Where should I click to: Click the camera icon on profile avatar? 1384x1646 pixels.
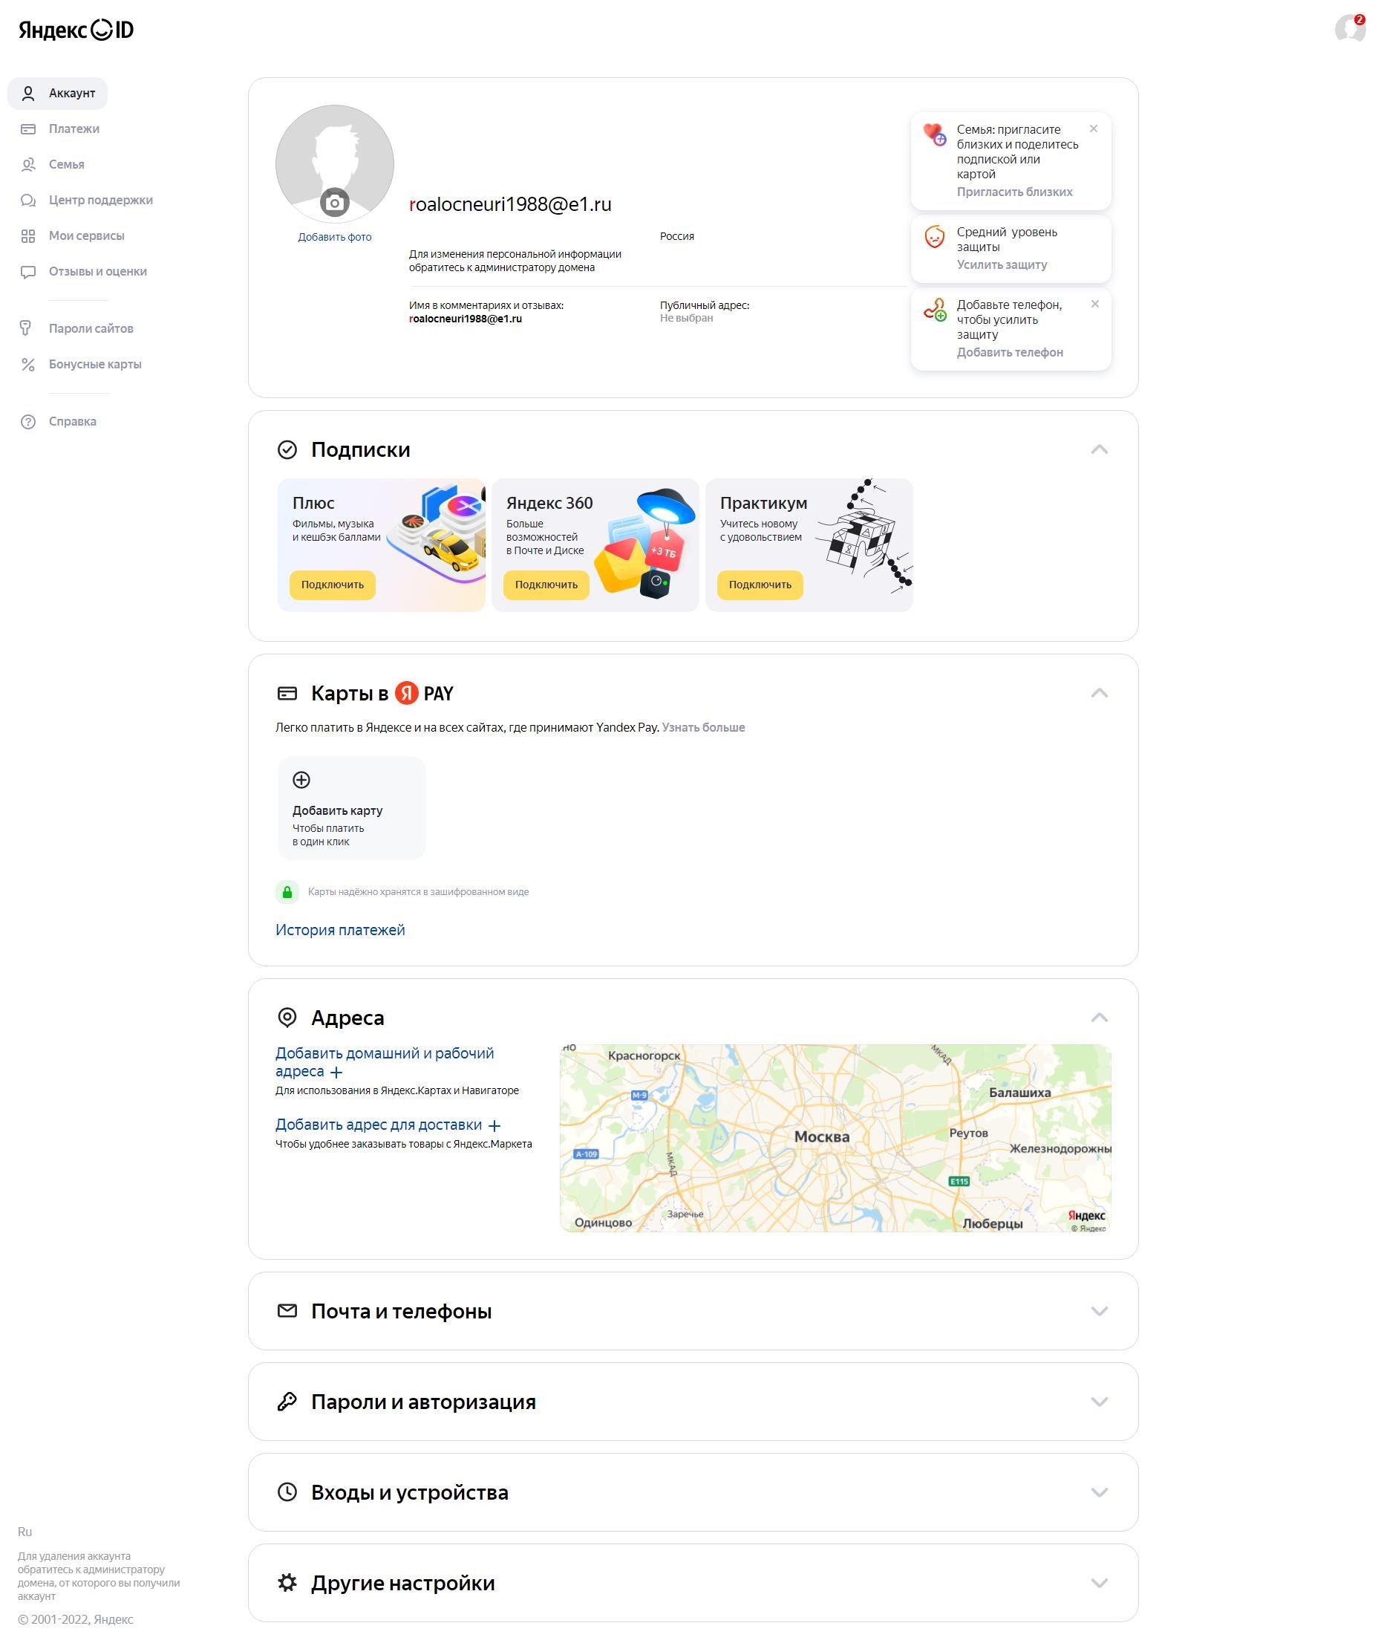pyautogui.click(x=334, y=204)
